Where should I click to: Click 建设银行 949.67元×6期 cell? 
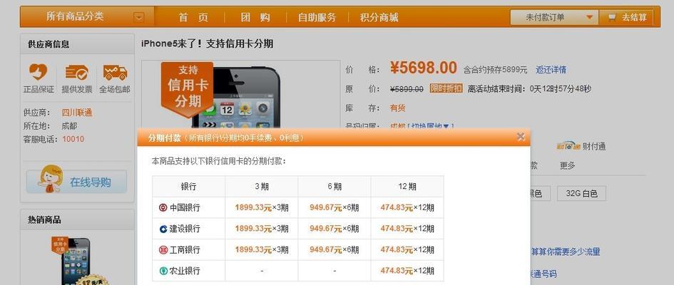click(335, 229)
